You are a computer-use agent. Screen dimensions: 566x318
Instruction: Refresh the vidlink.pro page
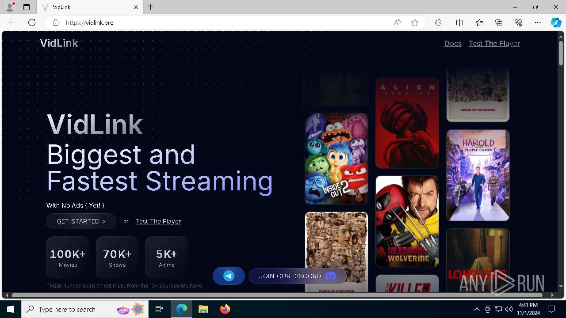(x=32, y=23)
